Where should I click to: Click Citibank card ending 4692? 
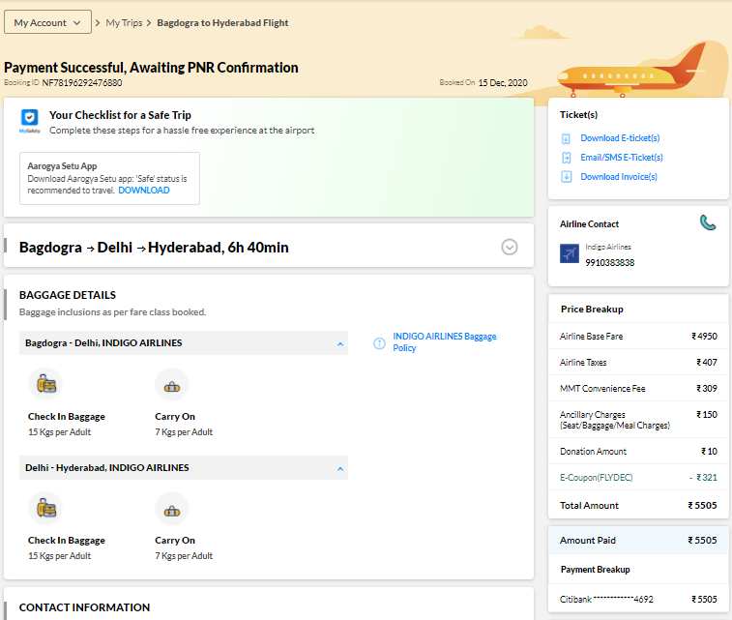coord(606,599)
